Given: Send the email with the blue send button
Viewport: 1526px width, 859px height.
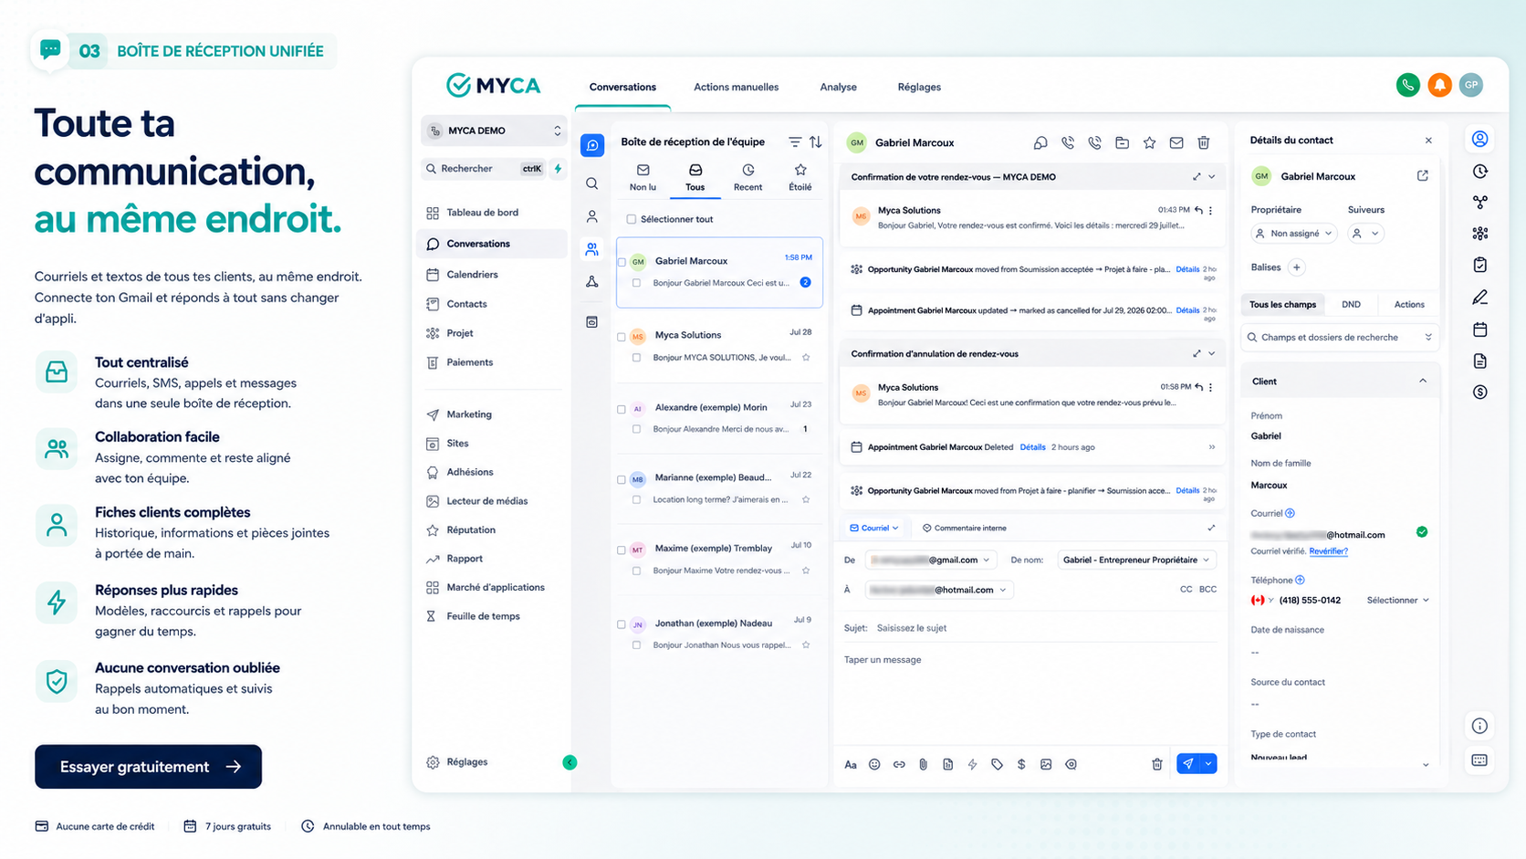Looking at the screenshot, I should pos(1187,763).
